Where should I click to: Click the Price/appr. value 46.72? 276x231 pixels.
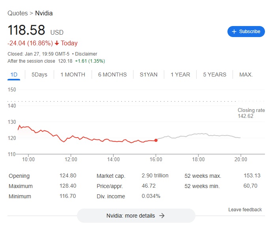click(148, 186)
